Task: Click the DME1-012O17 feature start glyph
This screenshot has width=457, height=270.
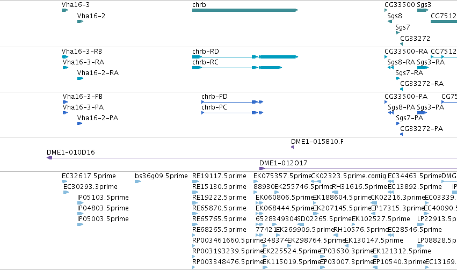Action: tap(262, 169)
